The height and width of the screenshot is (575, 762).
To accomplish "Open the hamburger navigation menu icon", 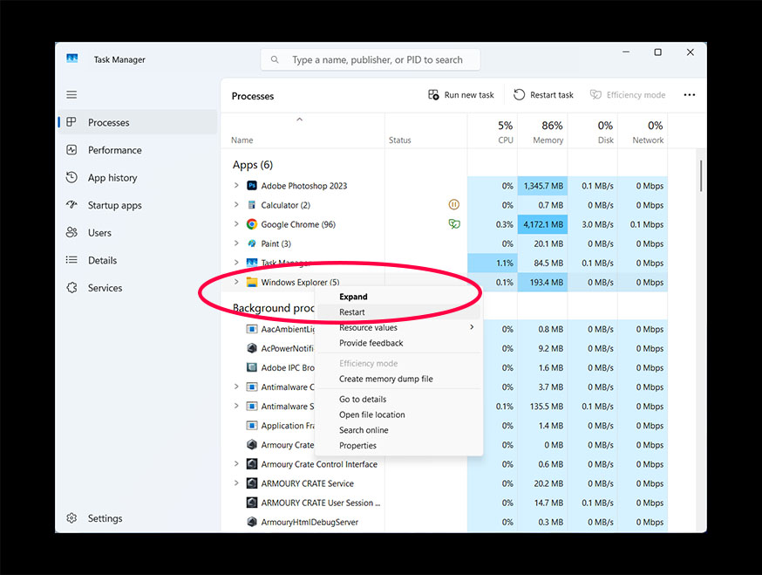I will coord(71,94).
